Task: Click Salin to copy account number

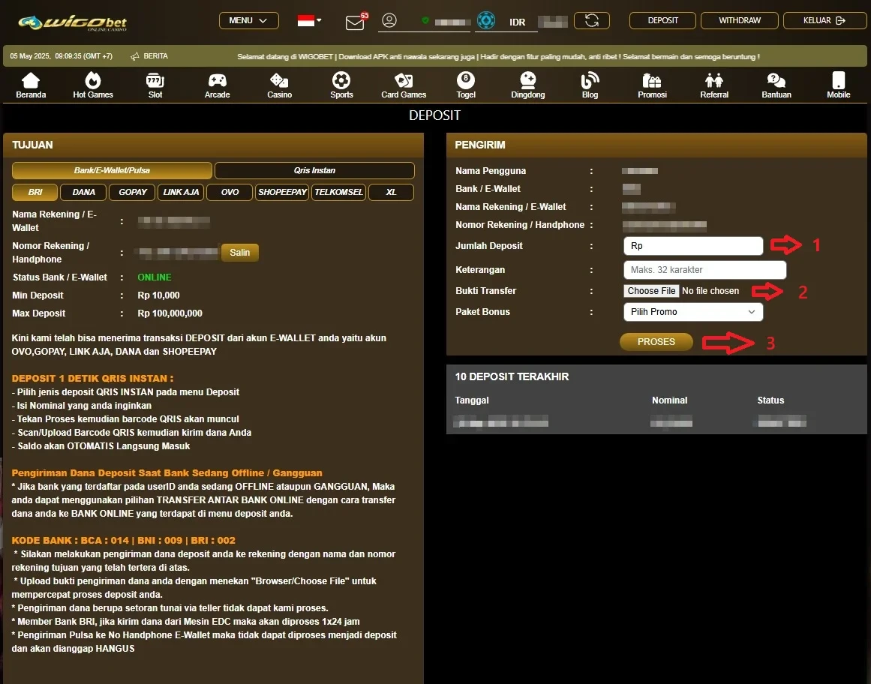Action: point(239,253)
